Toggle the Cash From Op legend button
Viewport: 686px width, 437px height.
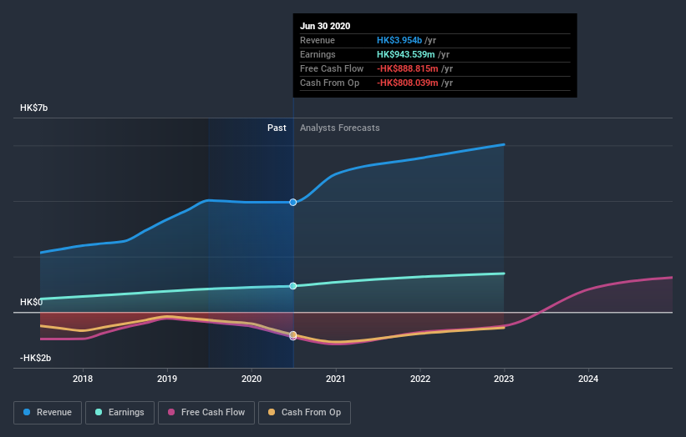tap(304, 413)
